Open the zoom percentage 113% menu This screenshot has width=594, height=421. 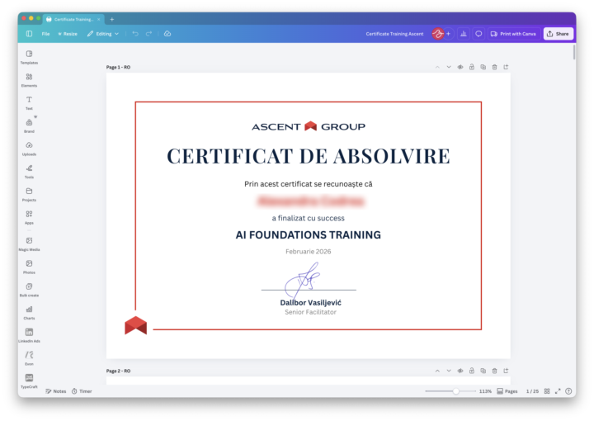click(x=485, y=391)
